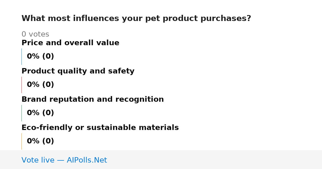Pick Eco-friendly or sustainable materials option
Viewport: 322px width, 169px height.
pyautogui.click(x=100, y=128)
